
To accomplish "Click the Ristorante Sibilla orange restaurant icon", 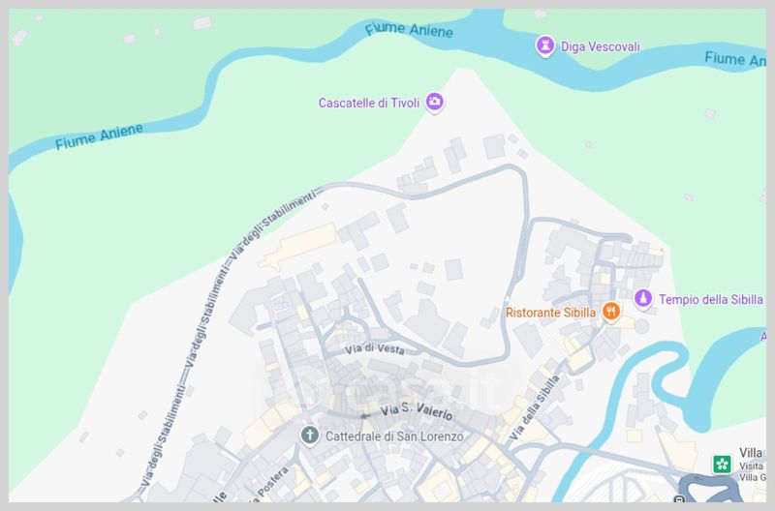I will point(611,313).
